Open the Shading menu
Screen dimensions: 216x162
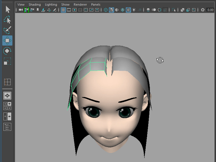click(35, 4)
